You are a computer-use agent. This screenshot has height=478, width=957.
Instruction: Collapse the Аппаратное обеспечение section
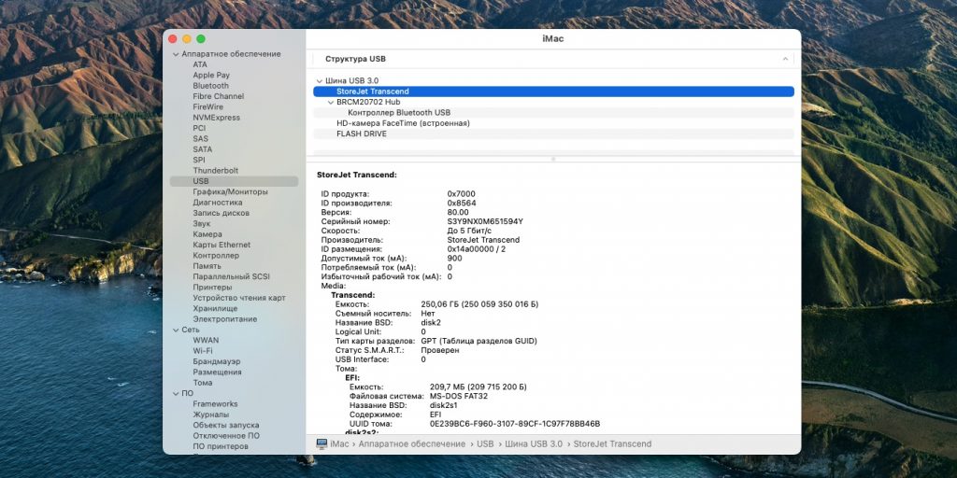pyautogui.click(x=176, y=54)
